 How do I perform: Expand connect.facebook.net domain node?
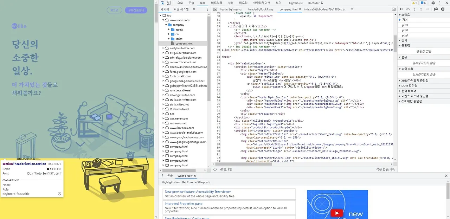[x=163, y=62]
